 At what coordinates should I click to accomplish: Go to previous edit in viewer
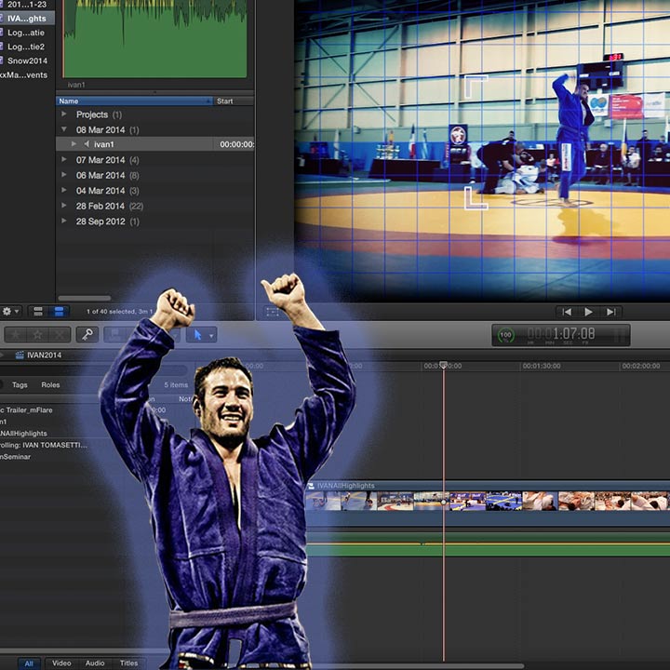pos(567,312)
